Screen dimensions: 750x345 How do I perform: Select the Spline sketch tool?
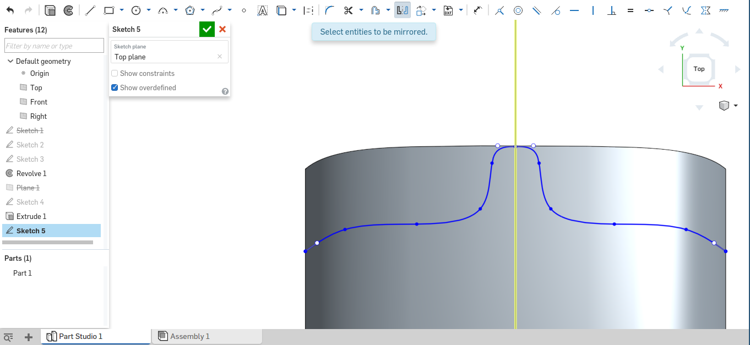point(217,10)
